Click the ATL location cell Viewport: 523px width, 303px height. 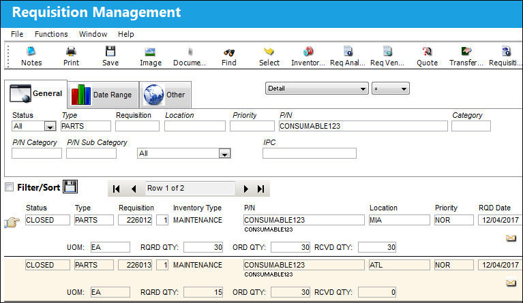[x=400, y=265]
